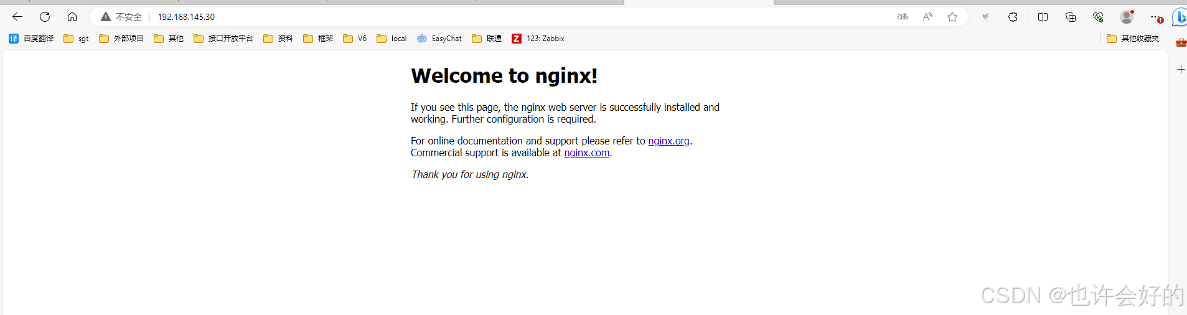Open the 框架 bookmark folder

(318, 39)
